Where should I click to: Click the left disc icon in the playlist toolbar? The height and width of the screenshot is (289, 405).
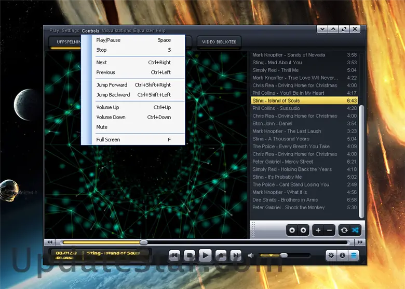coord(292,230)
